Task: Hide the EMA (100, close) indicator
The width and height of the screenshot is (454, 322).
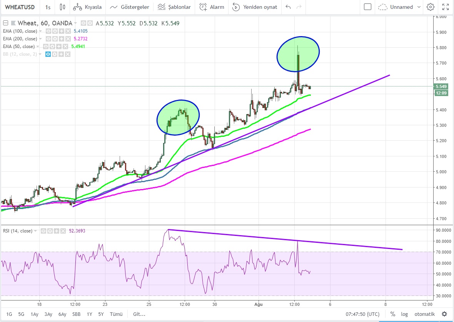Action: click(48, 31)
